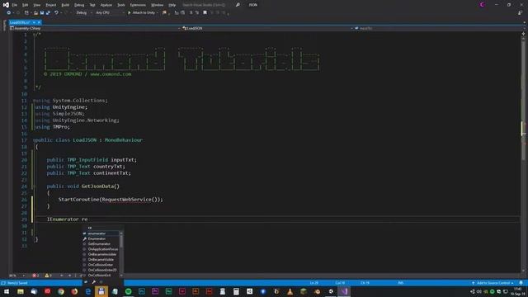Click the Visual Studio taskbar icon

[x=344, y=291]
